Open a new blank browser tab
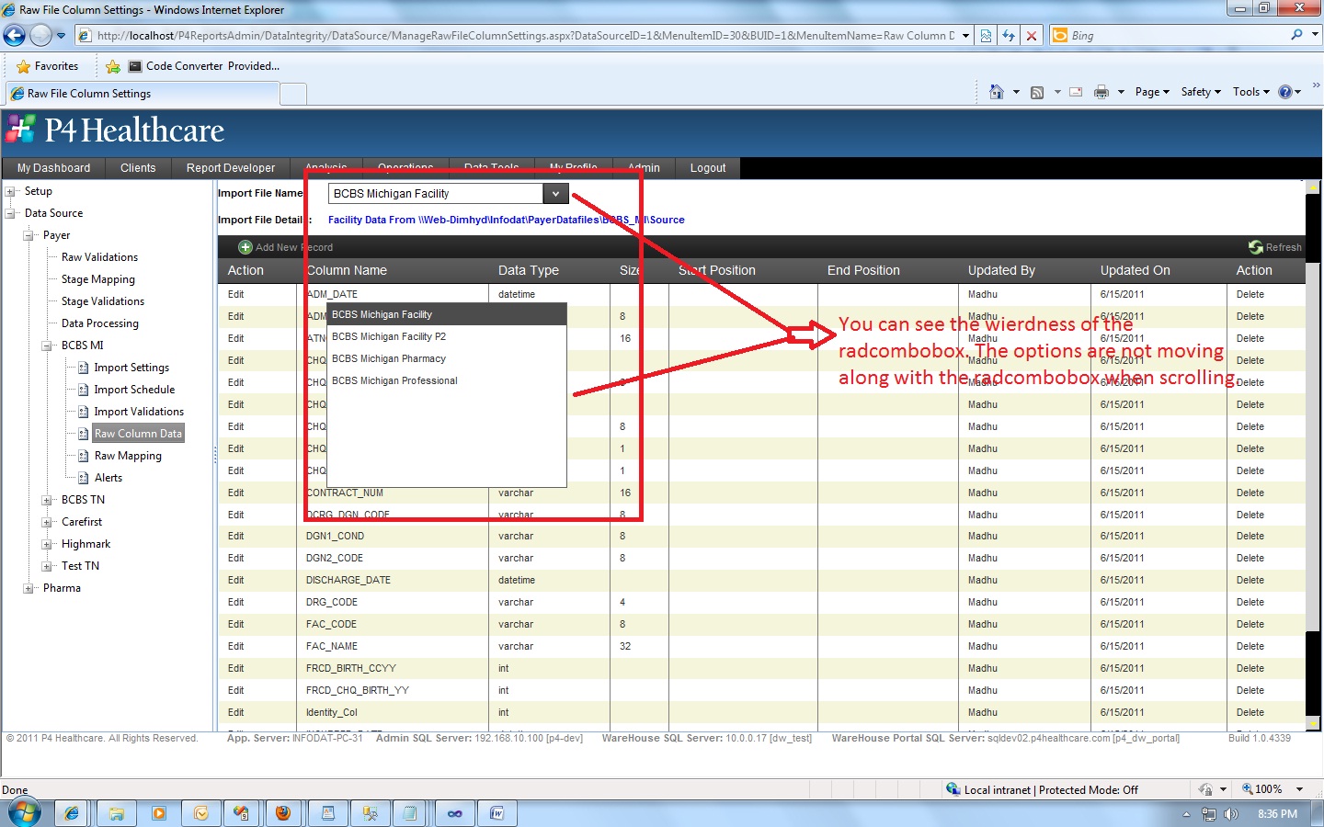Screen dimensions: 1324x827 point(293,94)
